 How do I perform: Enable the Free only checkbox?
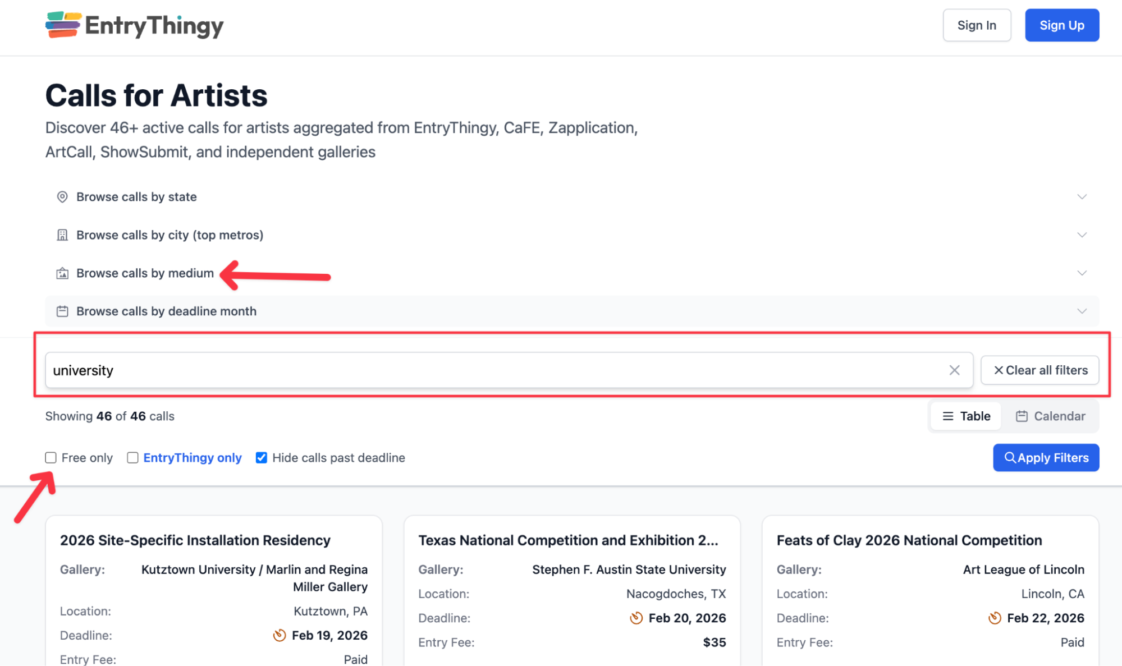(x=51, y=458)
